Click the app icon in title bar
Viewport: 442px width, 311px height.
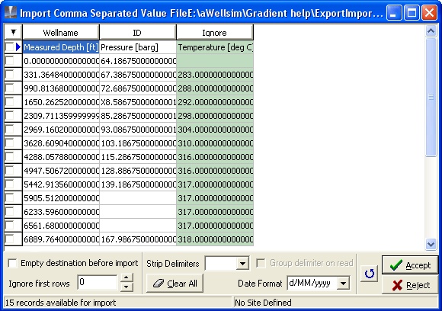[x=11, y=13]
